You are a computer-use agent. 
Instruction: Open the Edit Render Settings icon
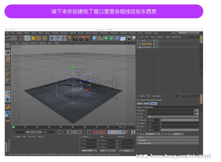[87, 38]
